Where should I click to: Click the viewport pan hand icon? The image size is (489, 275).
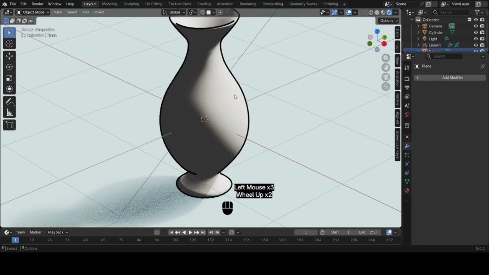pos(386,68)
